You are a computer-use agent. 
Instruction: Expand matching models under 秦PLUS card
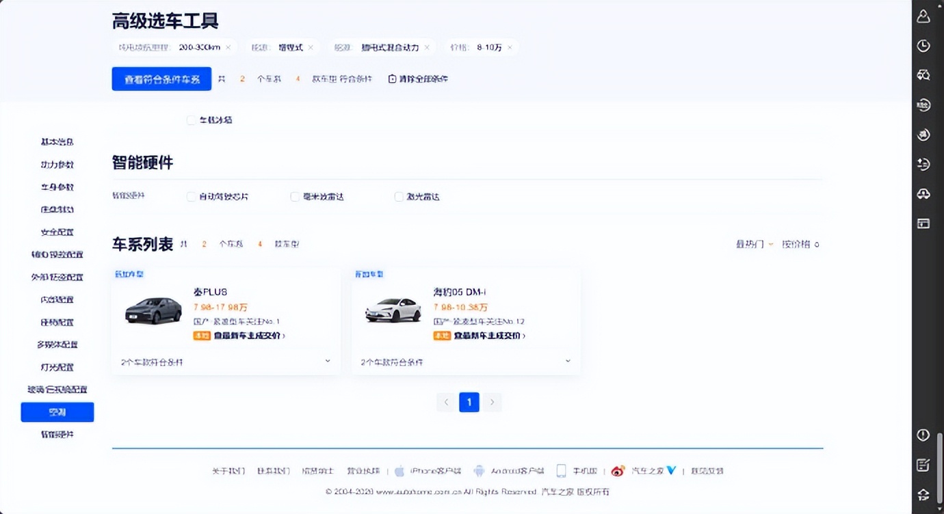tap(328, 362)
